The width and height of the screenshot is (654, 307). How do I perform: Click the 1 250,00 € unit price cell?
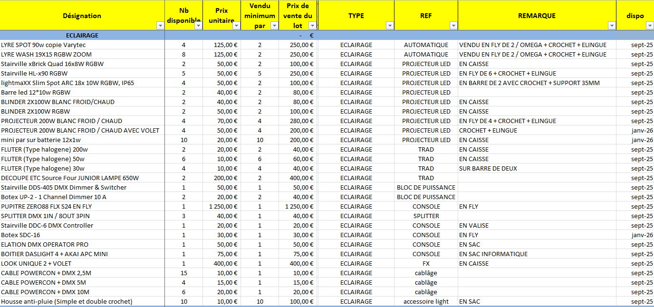pos(222,206)
